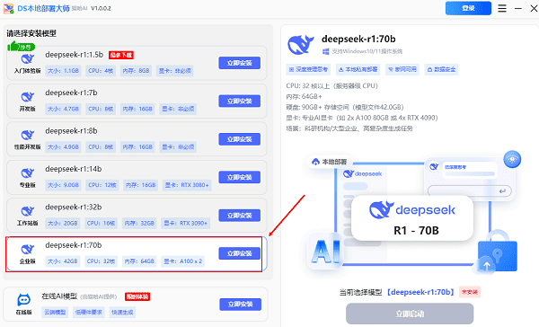Click the whale icon of deepseek-r1:32b row
539x327 pixels.
[x=28, y=211]
